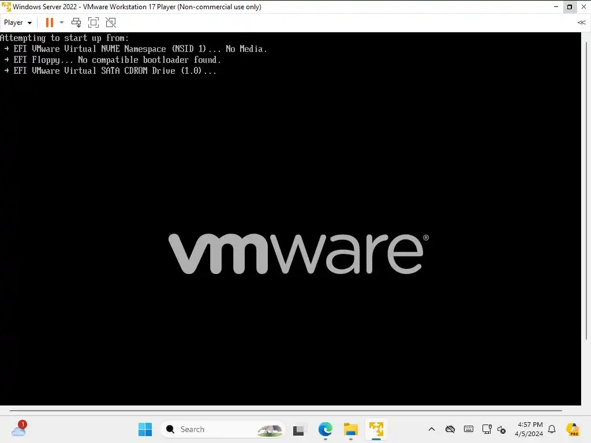Enter full screen mode

(x=93, y=22)
